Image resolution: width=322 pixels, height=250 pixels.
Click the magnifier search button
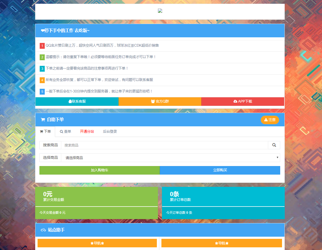coord(274,145)
